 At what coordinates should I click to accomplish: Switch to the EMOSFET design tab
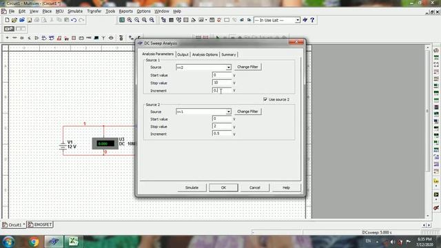(x=40, y=225)
